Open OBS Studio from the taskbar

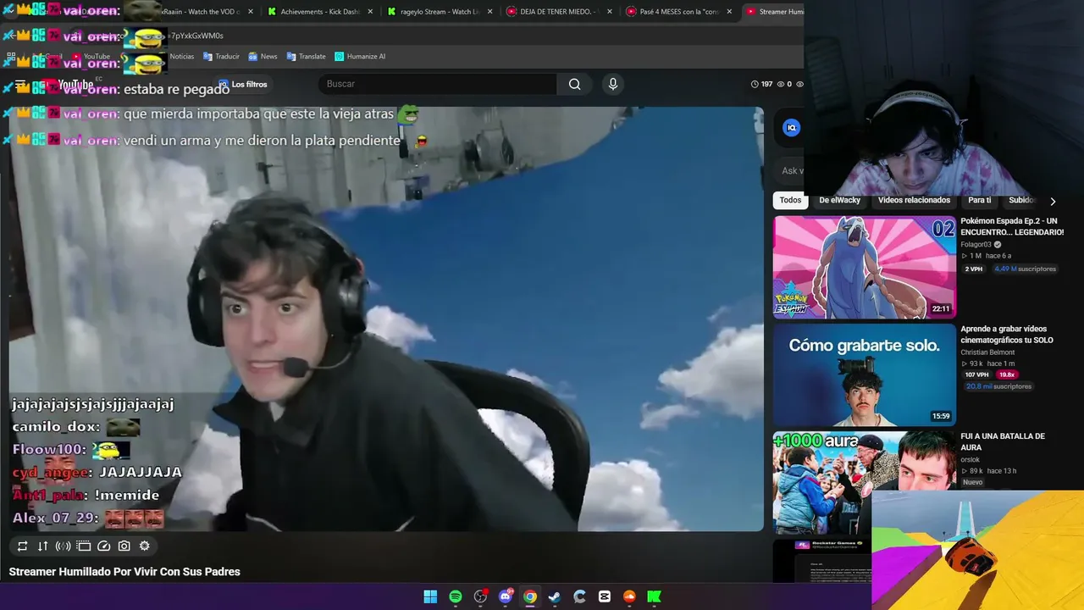(x=480, y=596)
